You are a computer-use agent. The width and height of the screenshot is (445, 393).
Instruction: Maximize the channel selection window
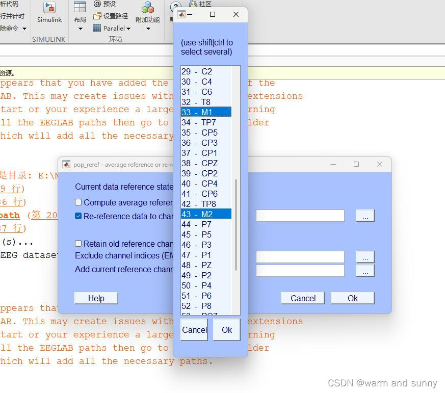(x=212, y=14)
